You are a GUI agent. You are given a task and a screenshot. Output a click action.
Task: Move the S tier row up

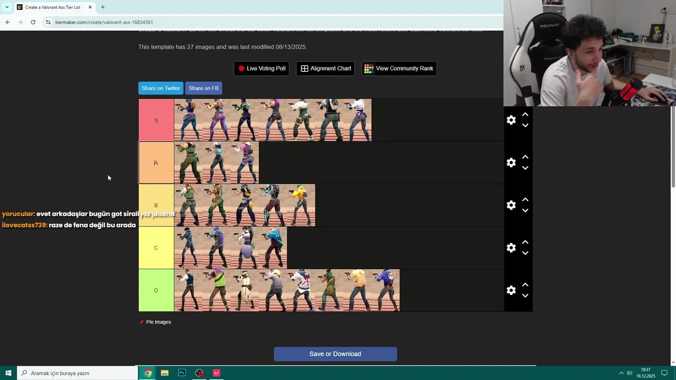tap(525, 115)
